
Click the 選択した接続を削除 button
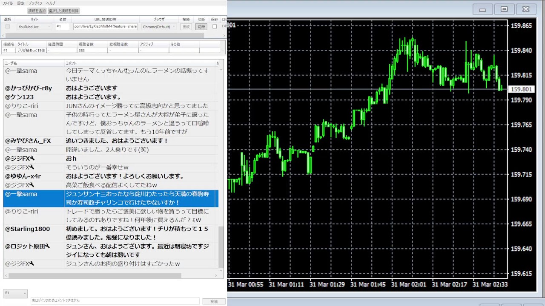(63, 11)
